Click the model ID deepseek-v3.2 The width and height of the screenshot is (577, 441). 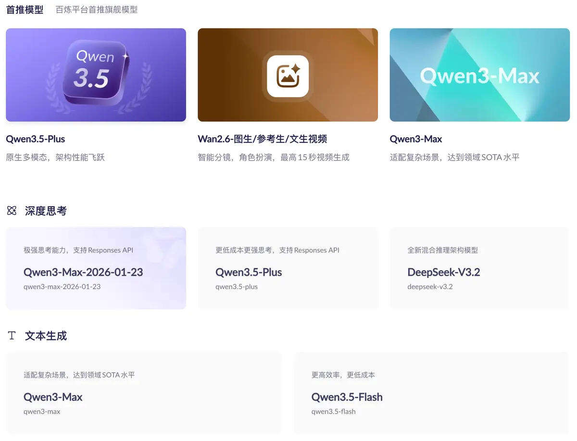(x=430, y=287)
